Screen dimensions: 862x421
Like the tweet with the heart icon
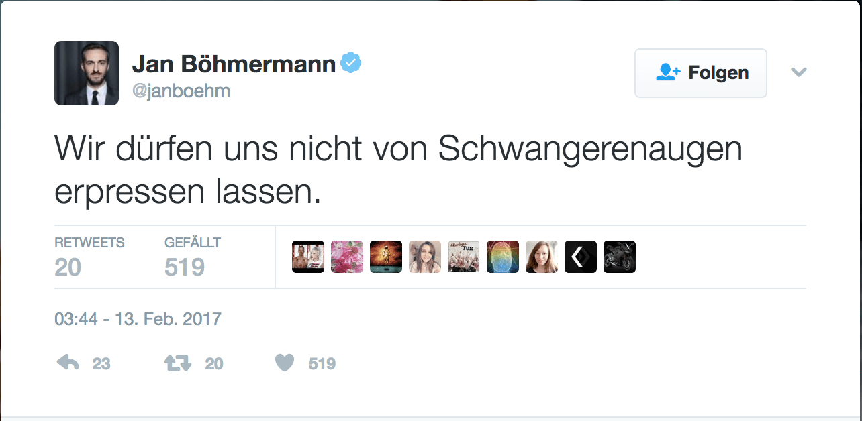pos(285,363)
